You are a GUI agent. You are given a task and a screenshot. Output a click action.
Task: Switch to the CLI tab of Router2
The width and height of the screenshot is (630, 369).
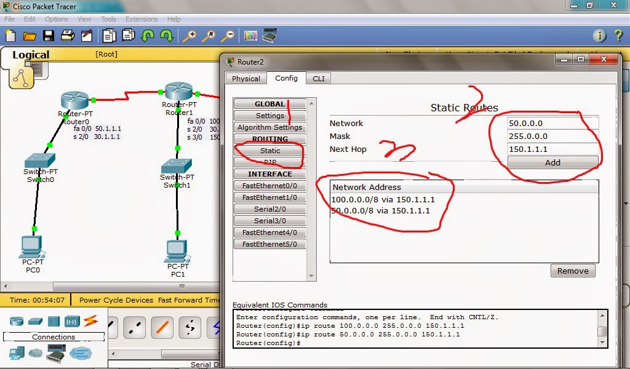click(x=318, y=79)
